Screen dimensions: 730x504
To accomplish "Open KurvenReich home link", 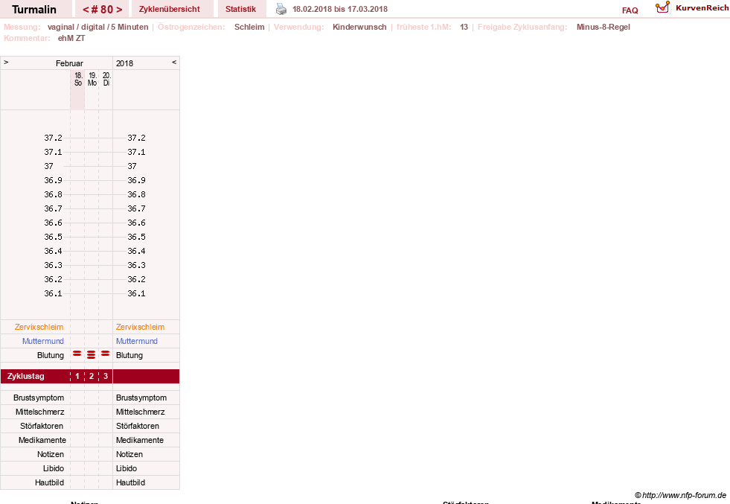I will click(x=702, y=8).
